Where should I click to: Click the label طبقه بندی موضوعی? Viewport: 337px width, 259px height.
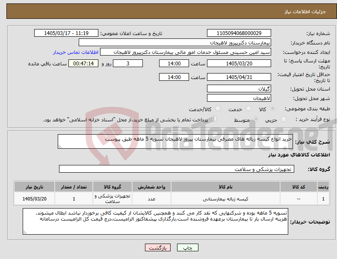(307, 109)
